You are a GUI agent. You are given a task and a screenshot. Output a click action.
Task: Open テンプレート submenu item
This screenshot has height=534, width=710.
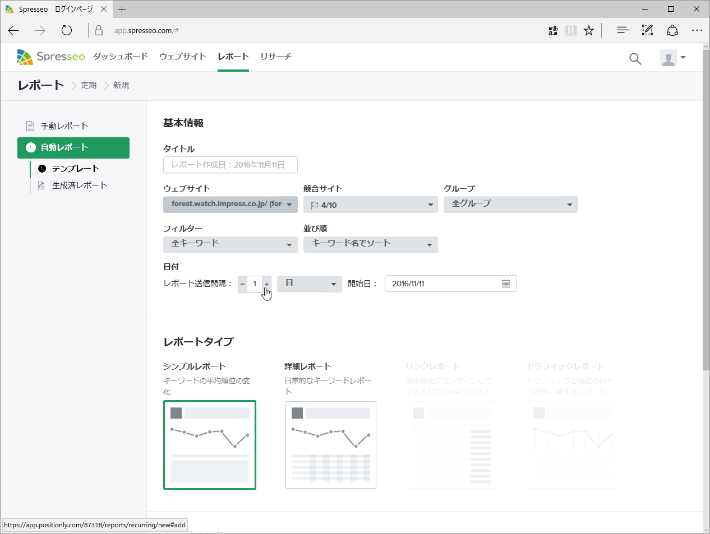coord(76,169)
